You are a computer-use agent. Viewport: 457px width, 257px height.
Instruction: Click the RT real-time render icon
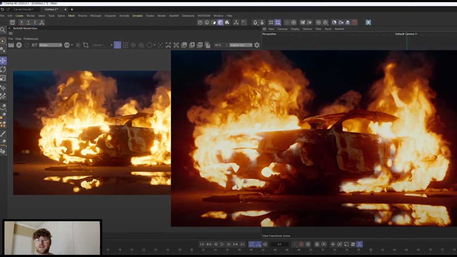pyautogui.click(x=34, y=45)
